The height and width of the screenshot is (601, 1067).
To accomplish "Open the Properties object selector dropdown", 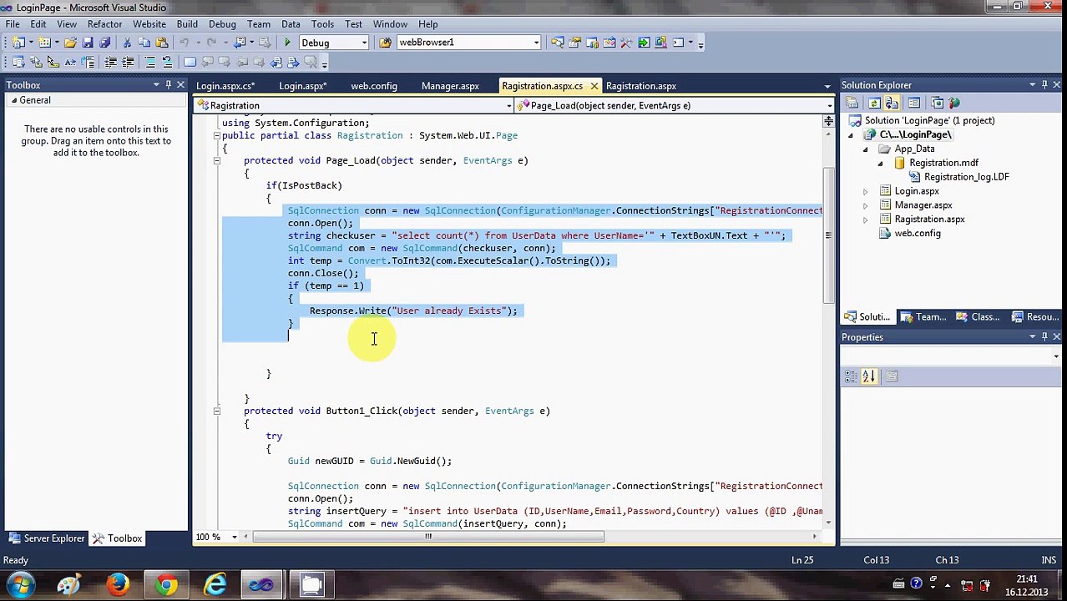I will tap(1055, 357).
